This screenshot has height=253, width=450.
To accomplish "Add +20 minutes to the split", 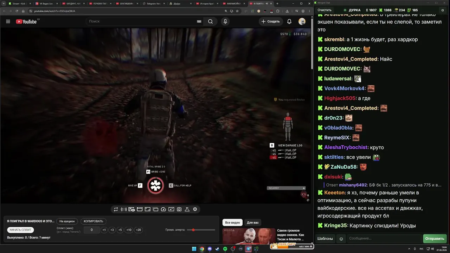I will [139, 230].
